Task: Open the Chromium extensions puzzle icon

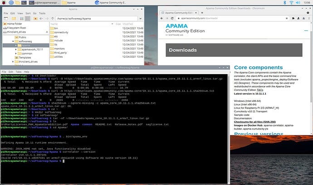Action: [293, 18]
